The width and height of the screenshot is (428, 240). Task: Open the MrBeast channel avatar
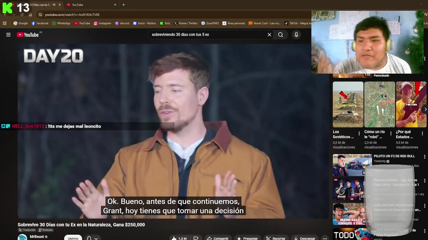pos(22,237)
